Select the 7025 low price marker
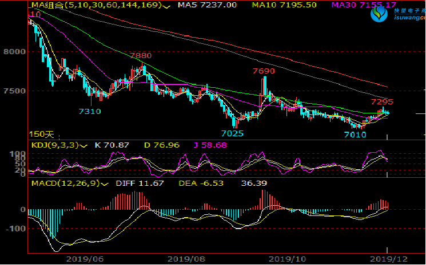Viewport: 426px width, 265px height. click(232, 133)
